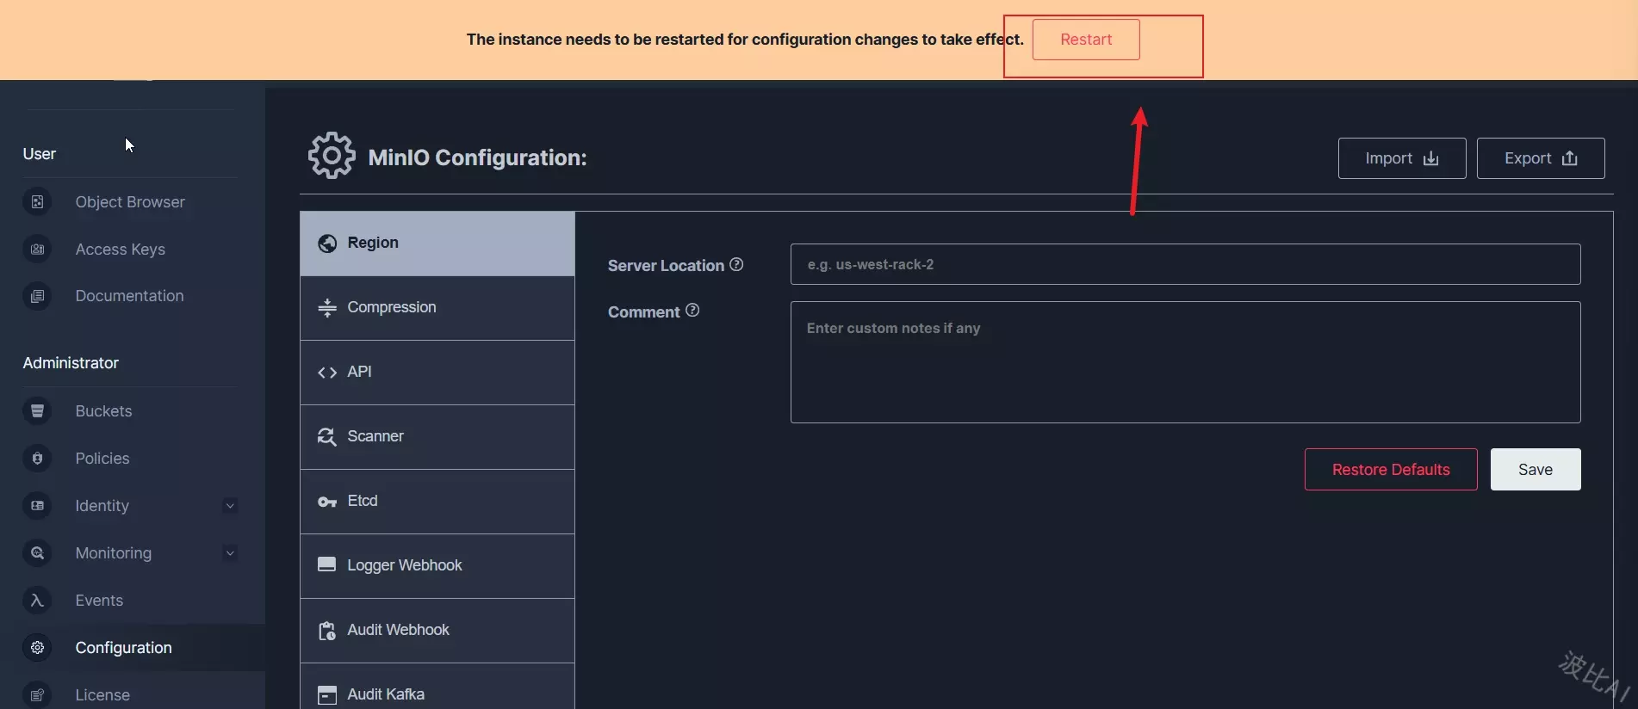Click the Server Location label text

point(666,266)
